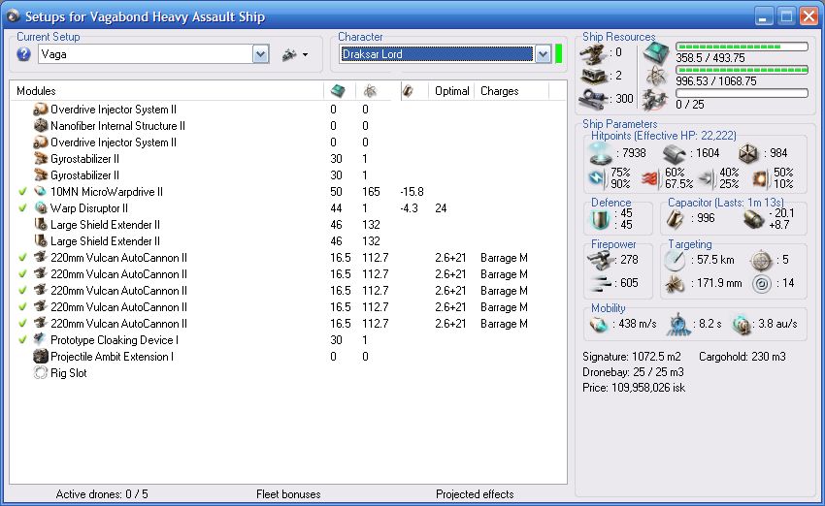Select the second Overdrive Injector System II row
The height and width of the screenshot is (506, 825).
point(288,142)
